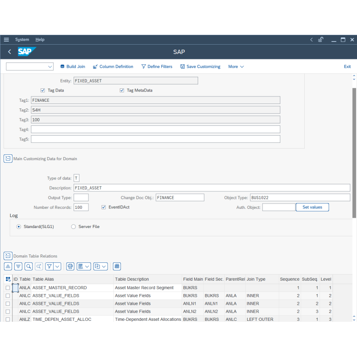Toggle the Tag Data checkbox
This screenshot has width=357, height=357.
43,91
